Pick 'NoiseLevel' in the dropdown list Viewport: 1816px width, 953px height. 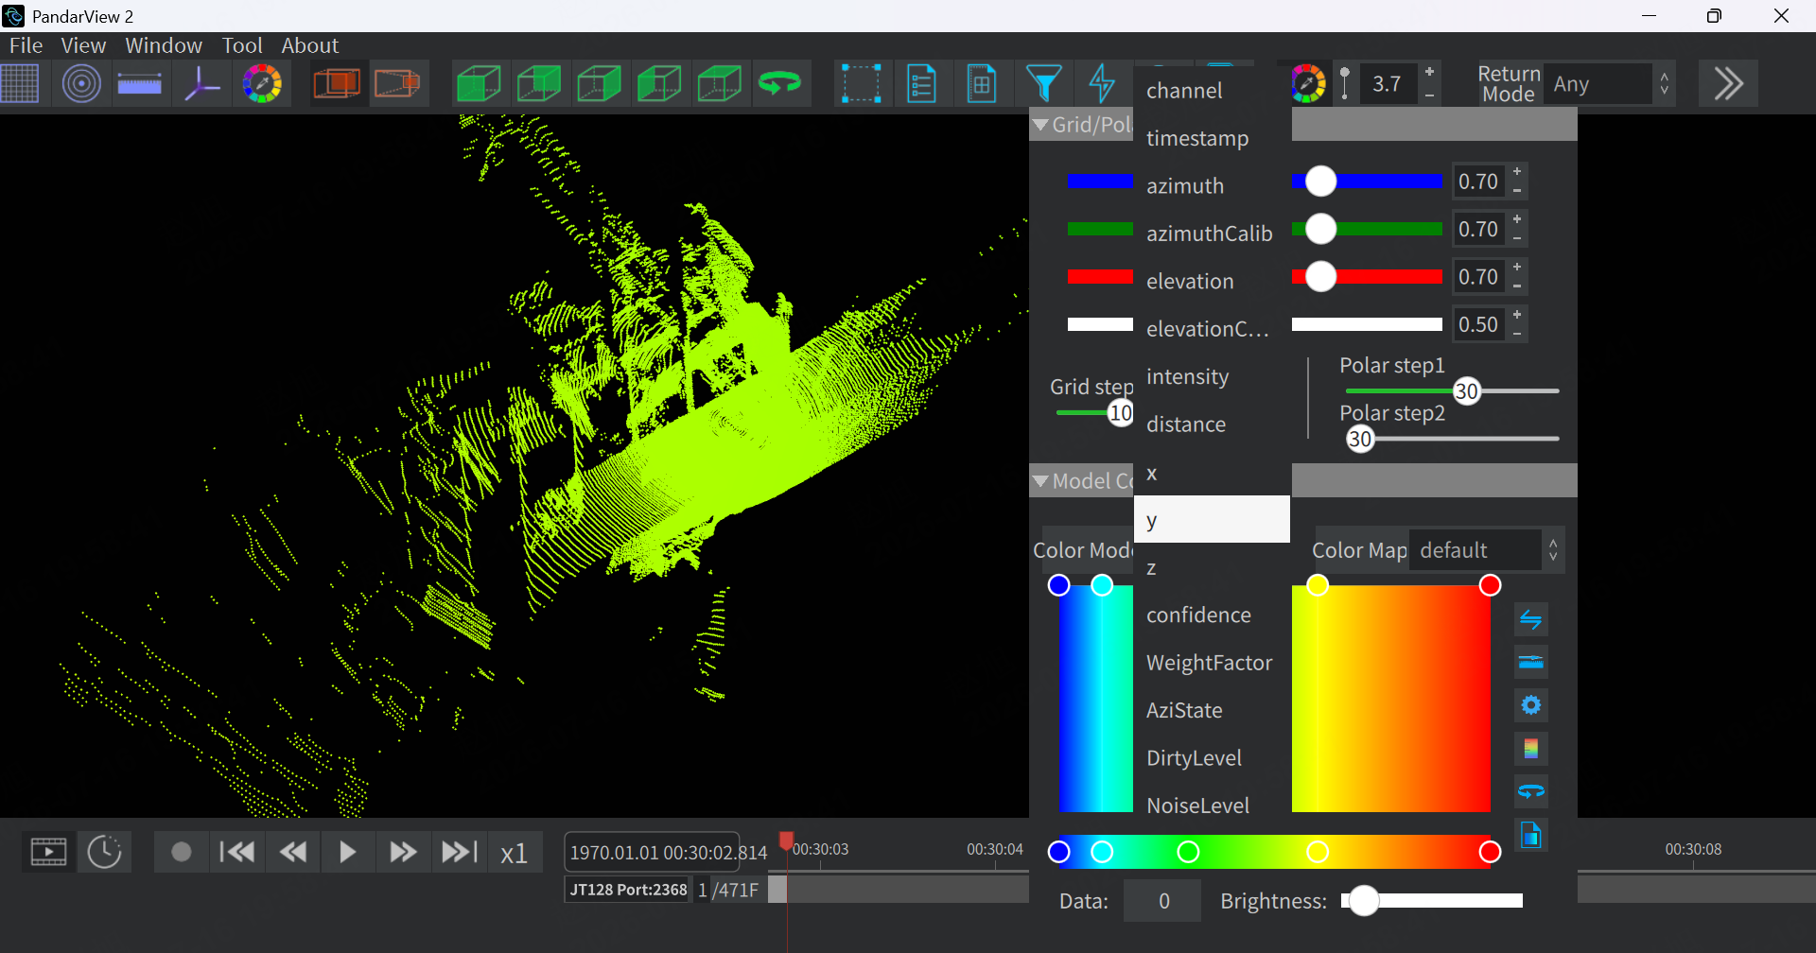[x=1212, y=806]
